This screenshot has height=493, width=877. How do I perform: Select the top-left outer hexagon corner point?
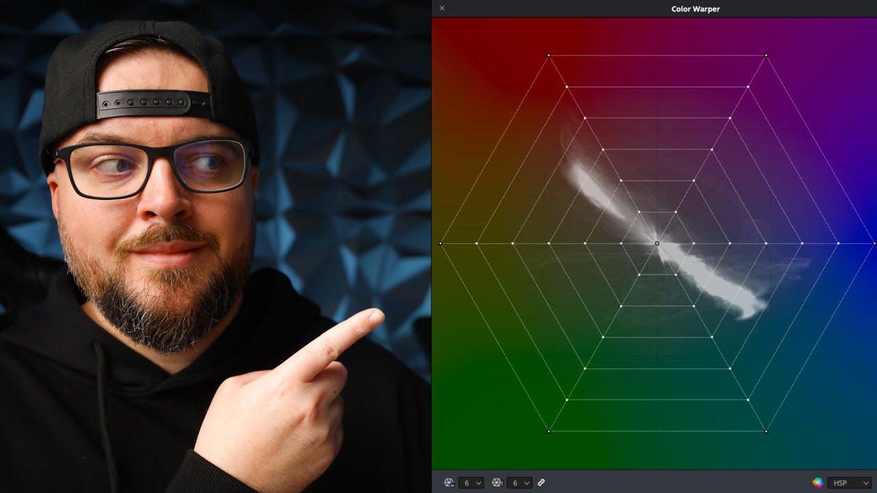[549, 55]
